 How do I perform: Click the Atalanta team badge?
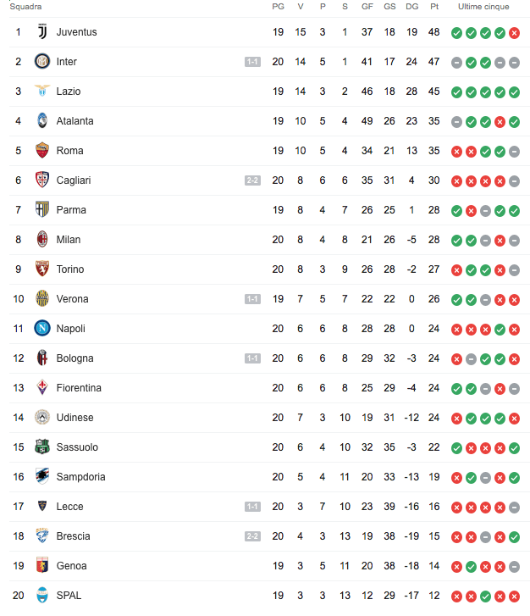point(42,121)
